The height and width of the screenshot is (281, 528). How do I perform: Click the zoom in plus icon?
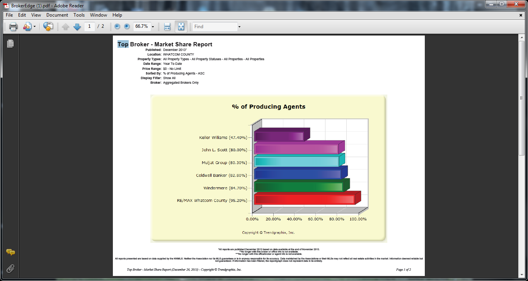[x=127, y=26]
